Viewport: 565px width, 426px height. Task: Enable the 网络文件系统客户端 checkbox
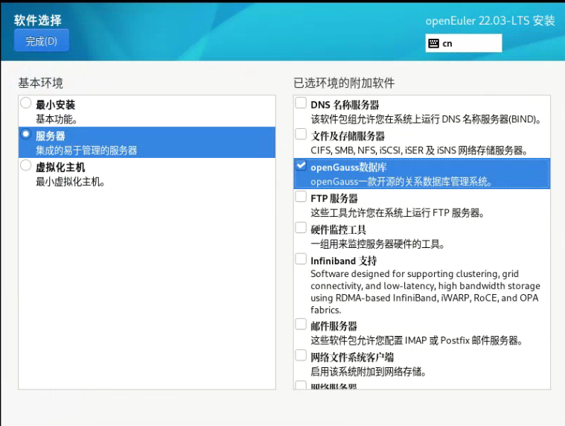301,355
